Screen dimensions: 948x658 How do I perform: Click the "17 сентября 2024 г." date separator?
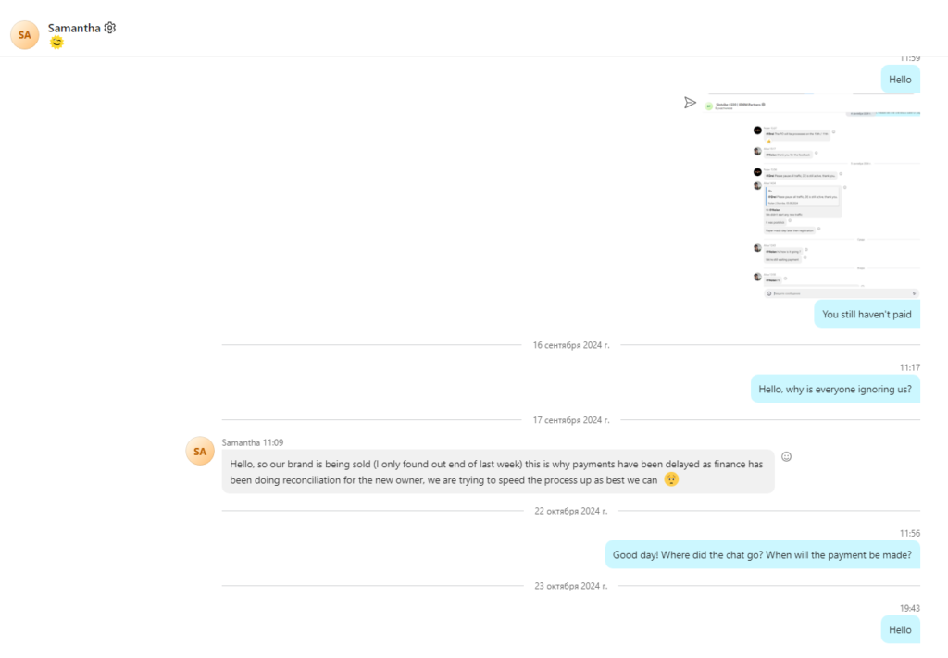click(570, 420)
